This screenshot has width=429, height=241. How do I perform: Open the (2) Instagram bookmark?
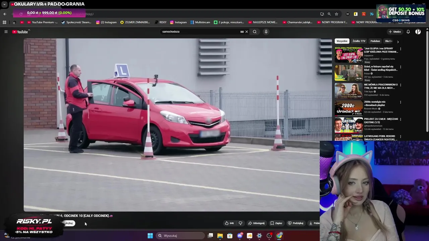click(x=106, y=22)
